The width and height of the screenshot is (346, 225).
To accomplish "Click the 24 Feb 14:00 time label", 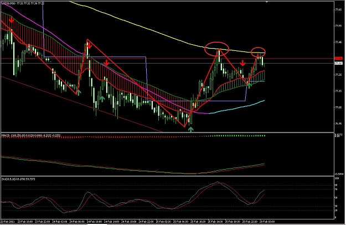I will [111, 222].
